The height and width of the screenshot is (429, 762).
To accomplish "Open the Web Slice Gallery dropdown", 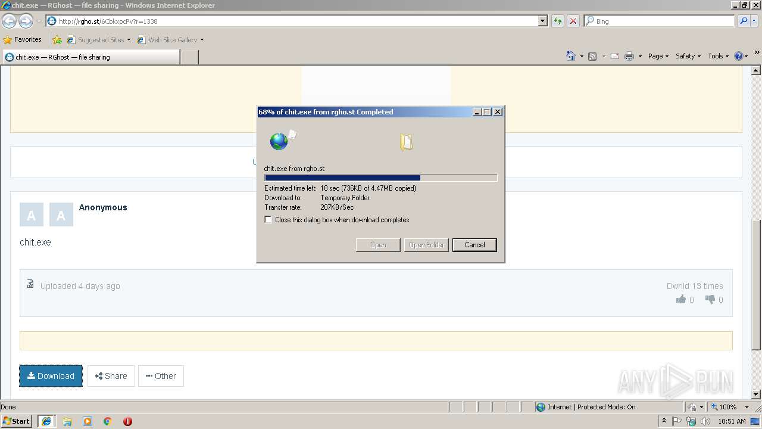I will tap(170, 40).
